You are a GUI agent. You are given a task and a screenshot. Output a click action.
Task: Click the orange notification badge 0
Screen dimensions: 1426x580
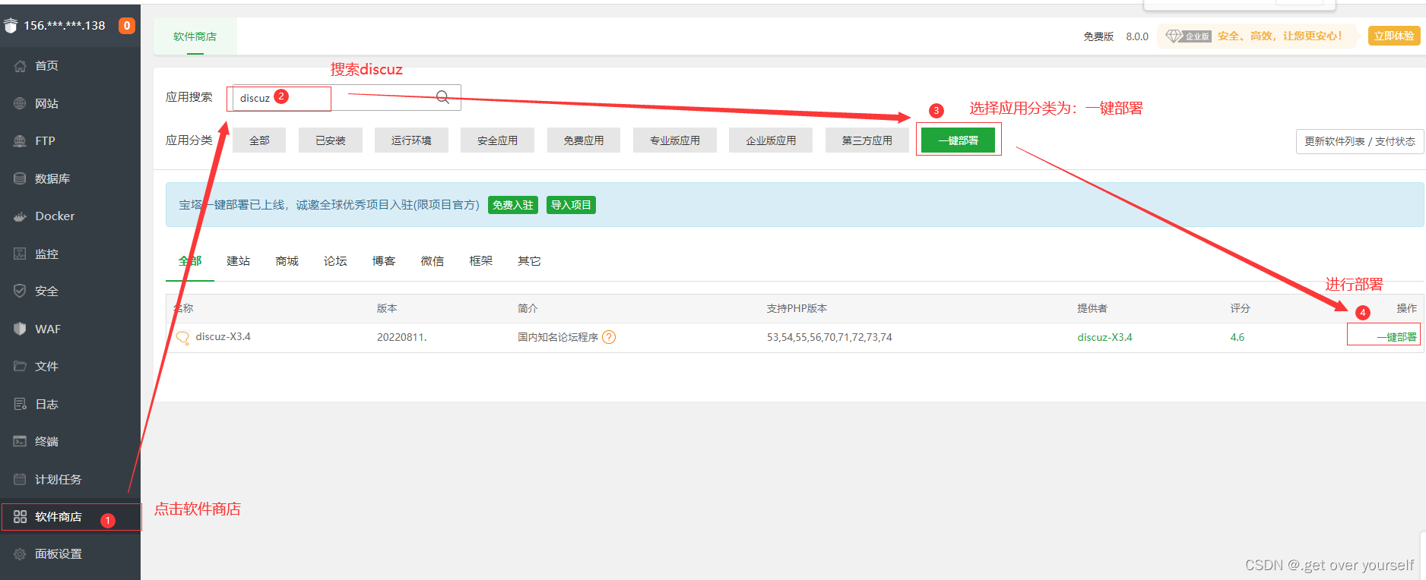point(127,26)
